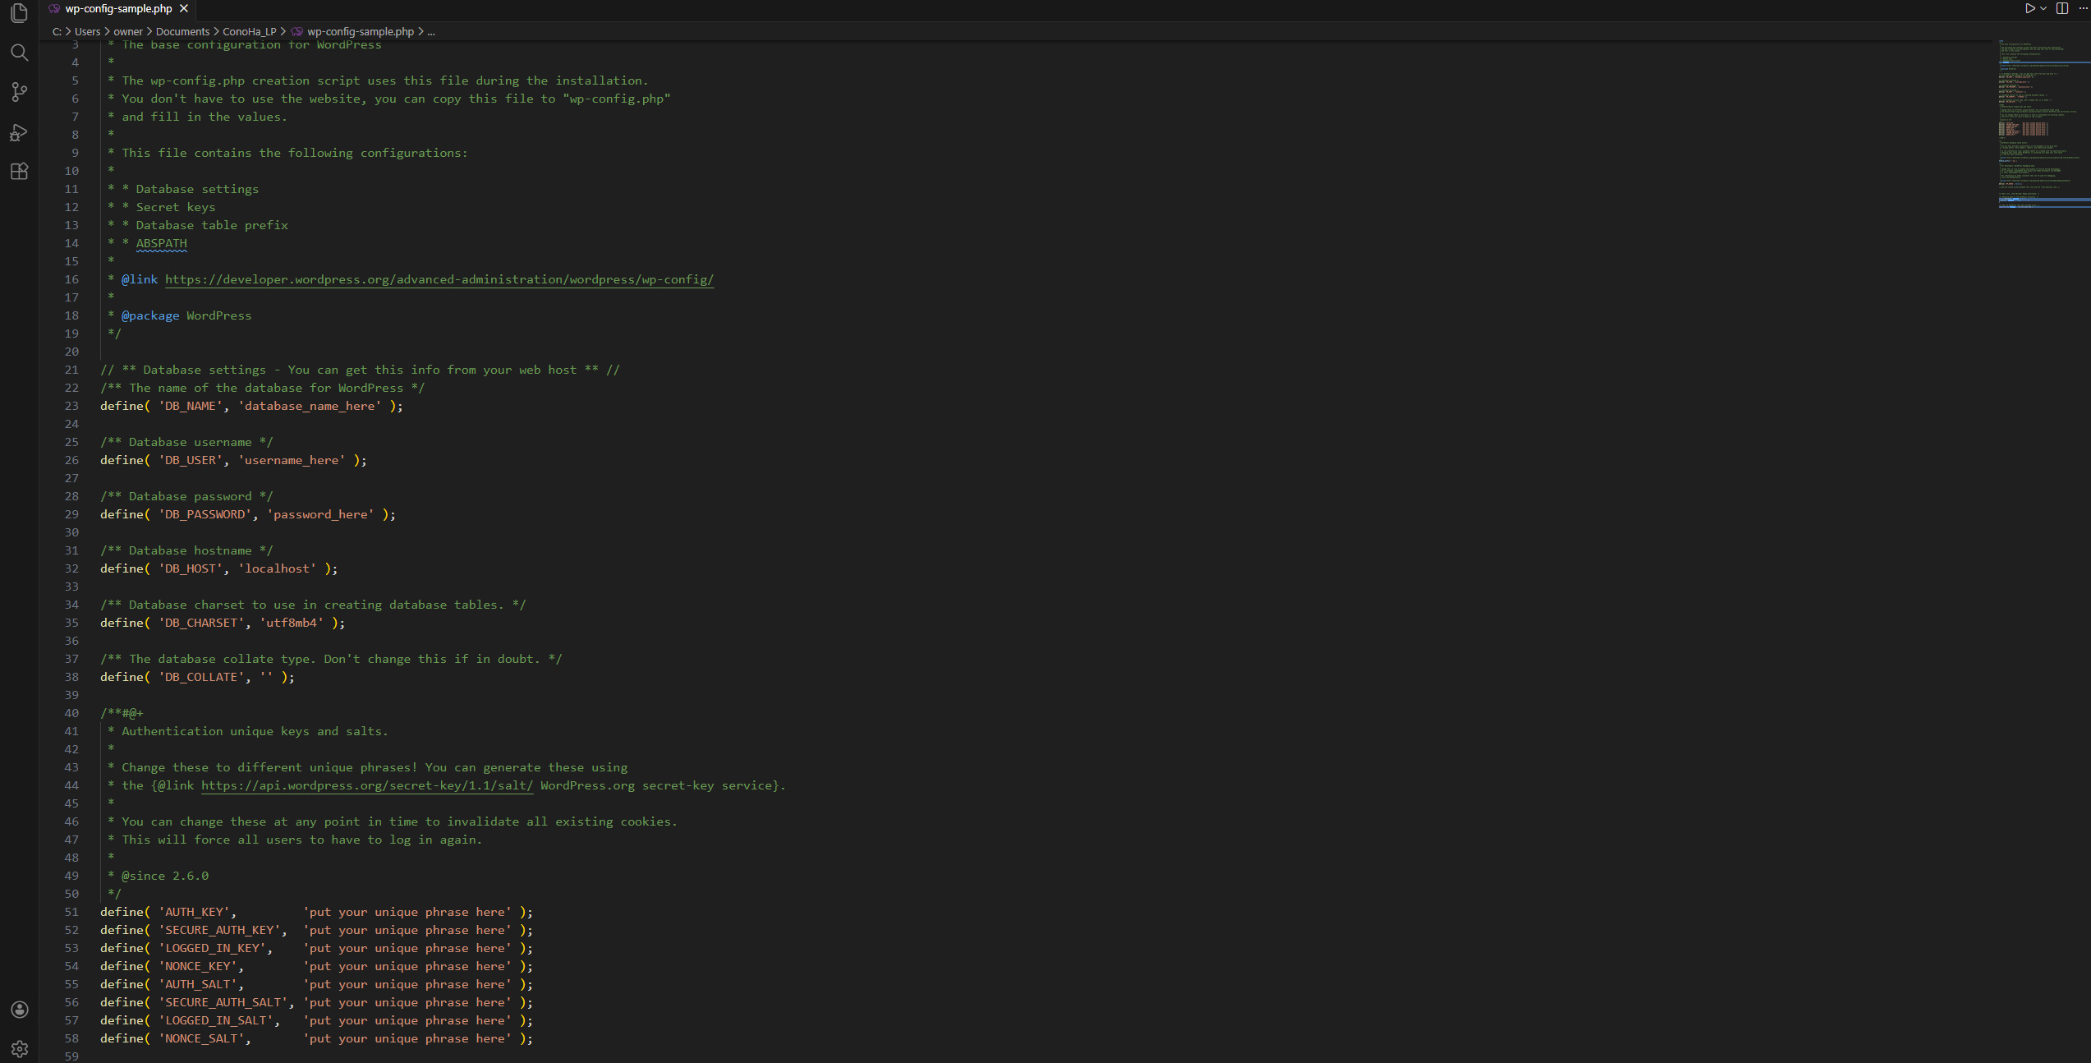Open the Accounts menu icon
This screenshot has width=2091, height=1063.
click(19, 1010)
